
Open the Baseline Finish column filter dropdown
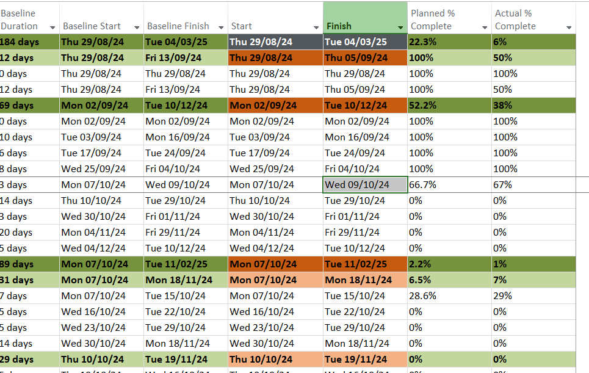(221, 27)
